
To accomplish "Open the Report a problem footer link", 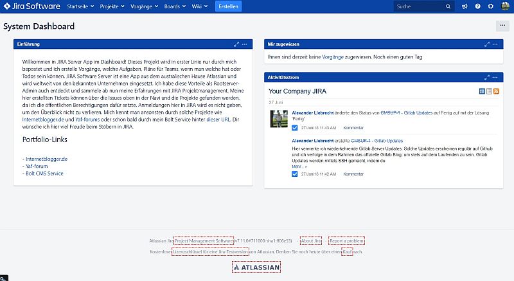I will (x=346, y=240).
